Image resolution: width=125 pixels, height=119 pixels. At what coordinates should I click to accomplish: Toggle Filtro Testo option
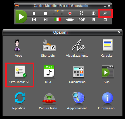pos(19,75)
